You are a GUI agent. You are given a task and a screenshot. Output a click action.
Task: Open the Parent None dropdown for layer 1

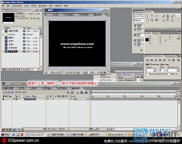pyautogui.click(x=81, y=99)
